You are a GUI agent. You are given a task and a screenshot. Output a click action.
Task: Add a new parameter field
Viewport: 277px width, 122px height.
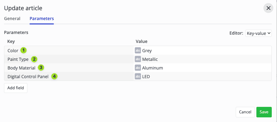(x=16, y=88)
